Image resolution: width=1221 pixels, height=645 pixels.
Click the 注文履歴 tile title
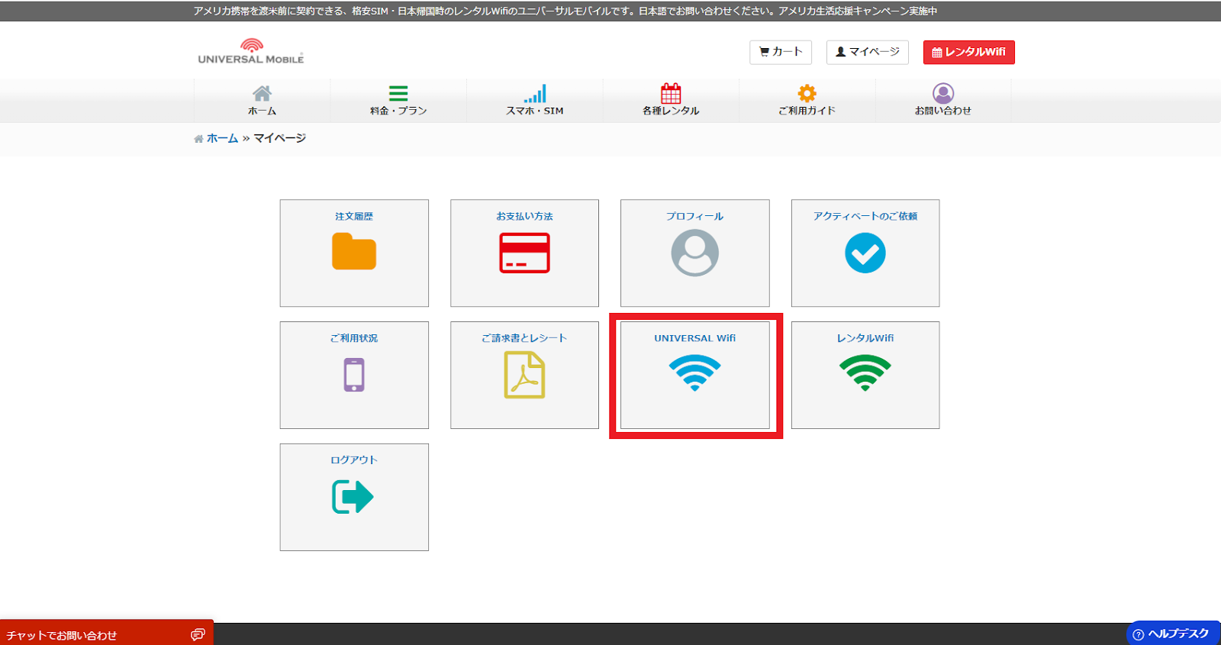tap(354, 216)
